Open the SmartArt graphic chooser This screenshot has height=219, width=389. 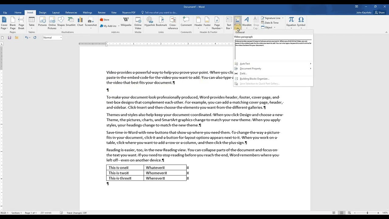pos(71,22)
